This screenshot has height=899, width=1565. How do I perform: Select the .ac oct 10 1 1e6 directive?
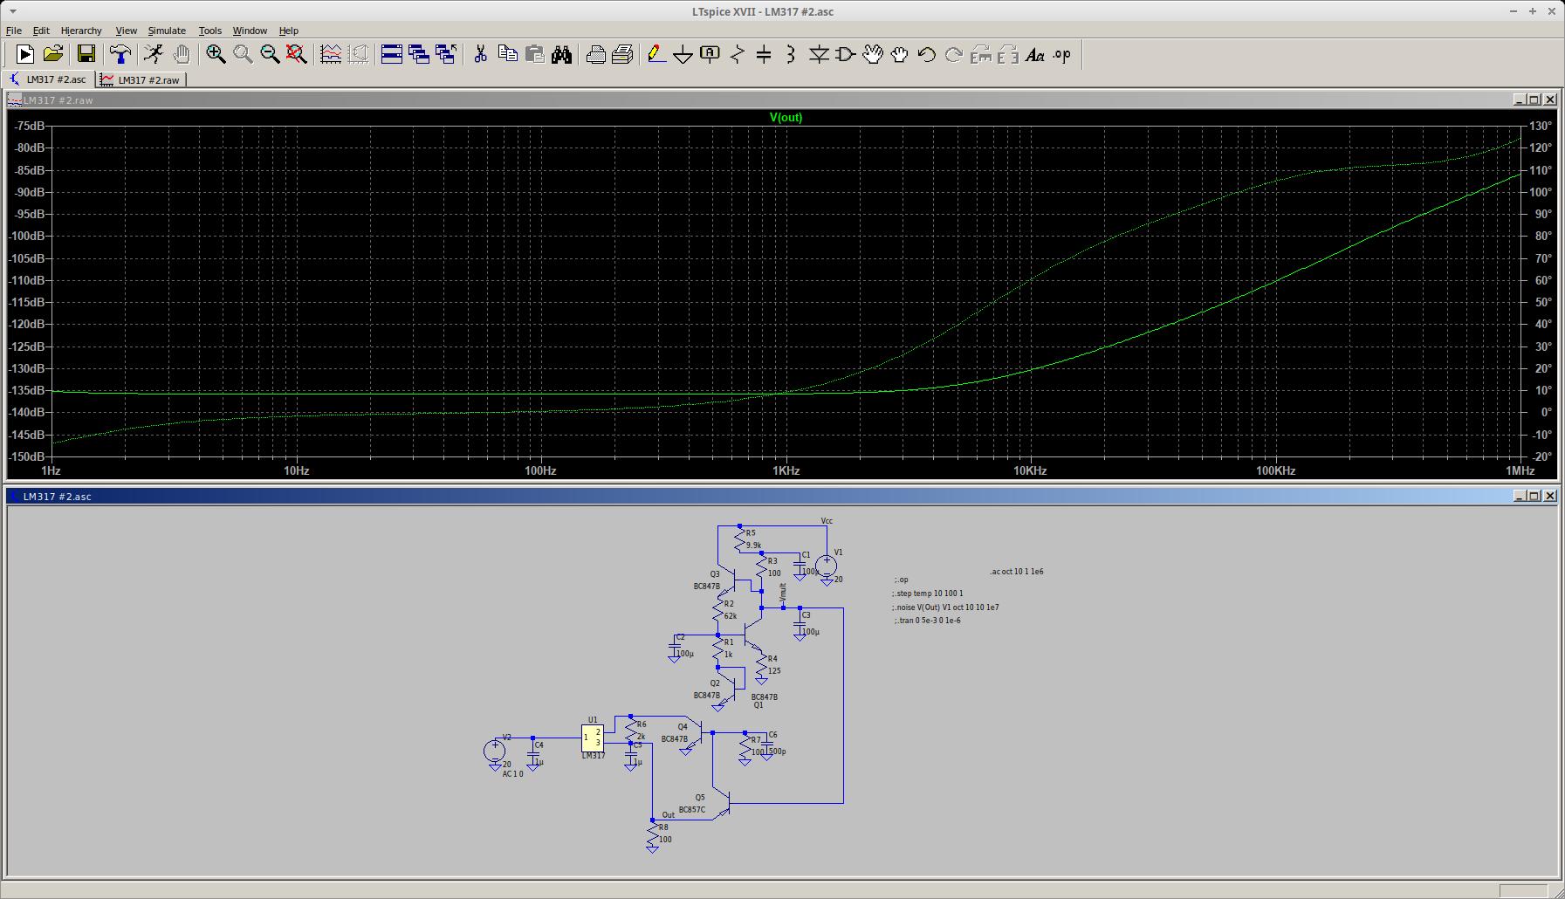pos(1017,572)
